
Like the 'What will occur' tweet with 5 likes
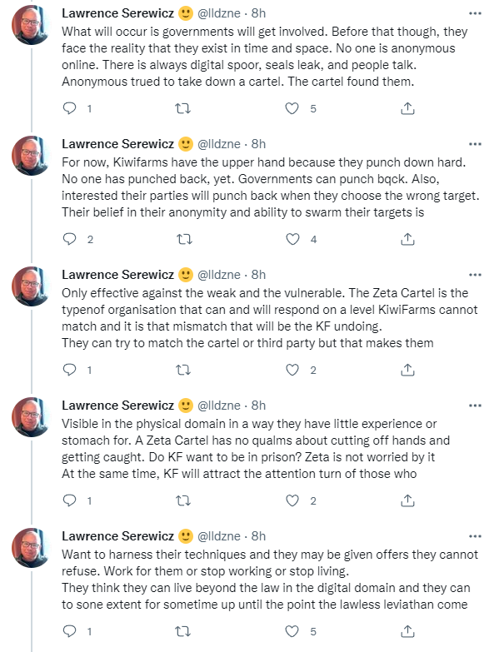point(292,108)
